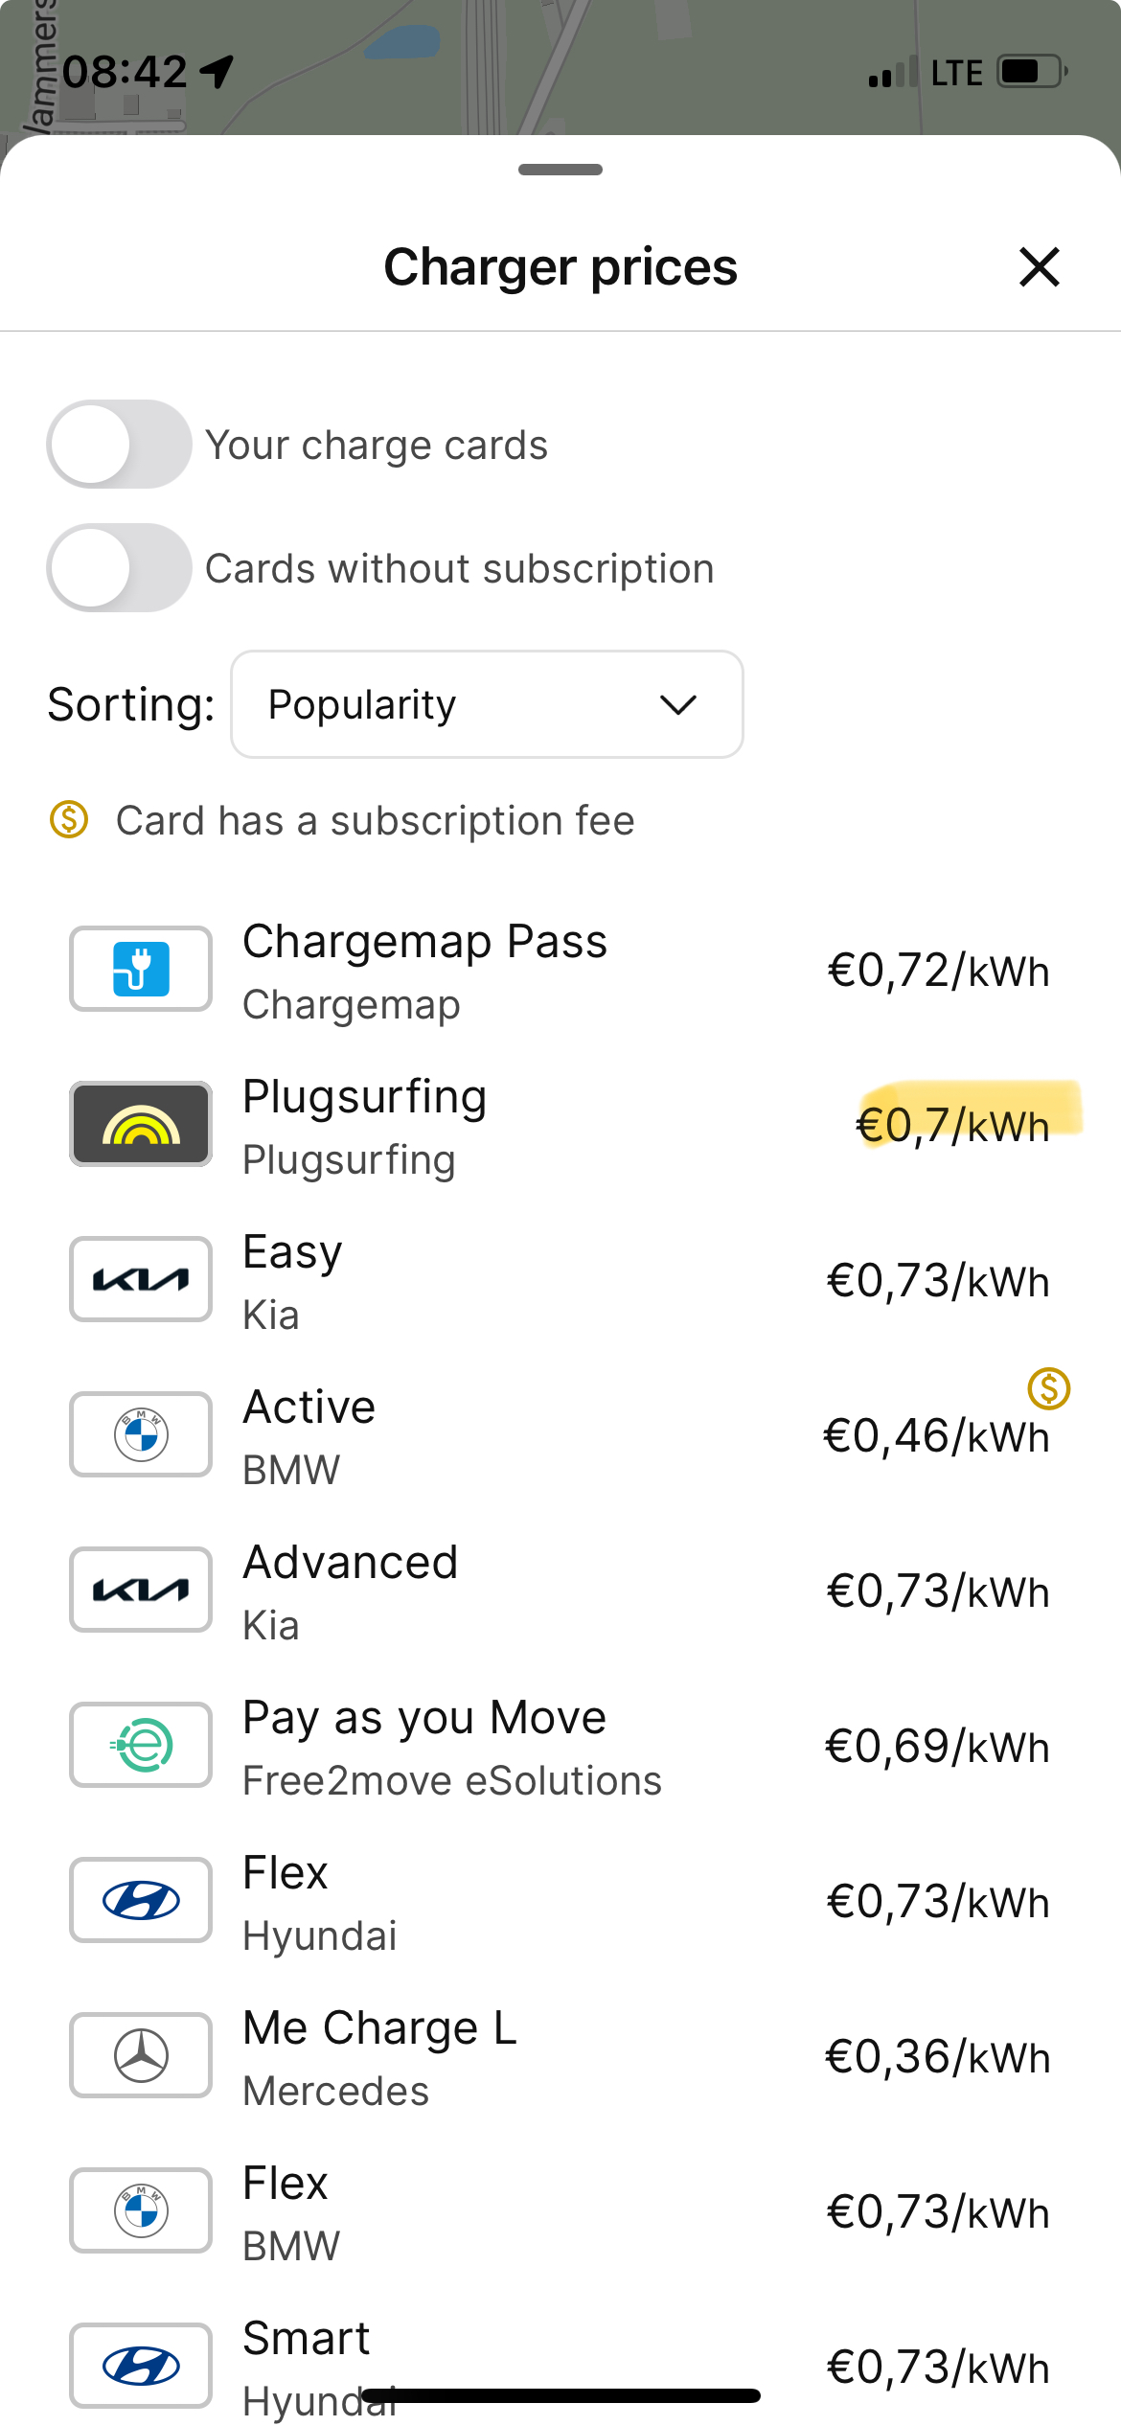Close the Charger prices sheet
This screenshot has width=1121, height=2426.
click(1039, 267)
